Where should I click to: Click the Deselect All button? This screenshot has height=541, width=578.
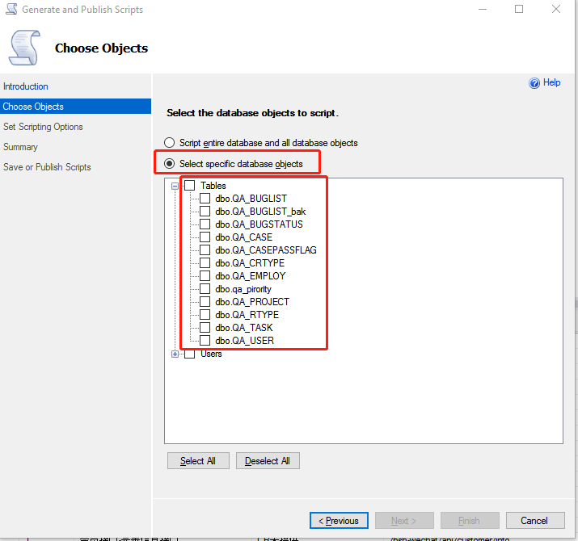point(268,461)
